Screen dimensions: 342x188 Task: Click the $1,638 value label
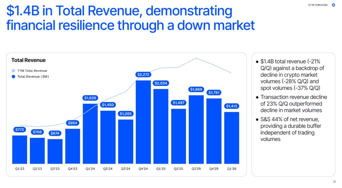tap(90, 98)
